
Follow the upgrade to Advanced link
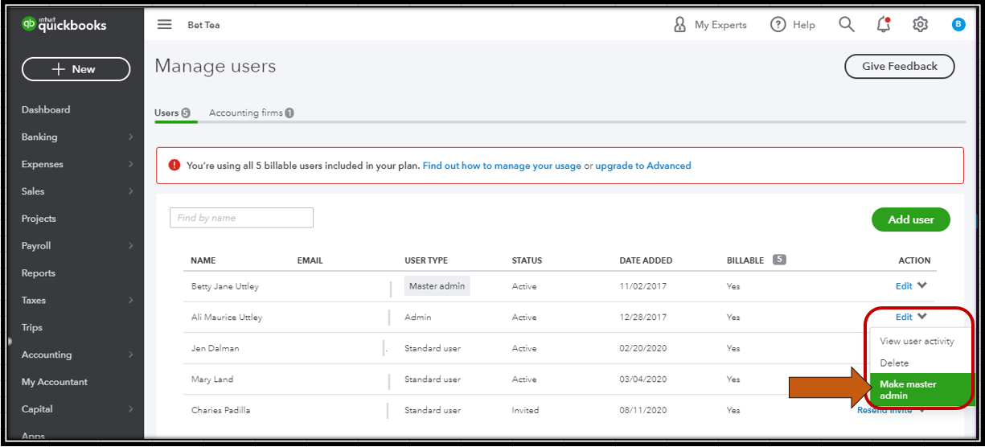pyautogui.click(x=642, y=166)
